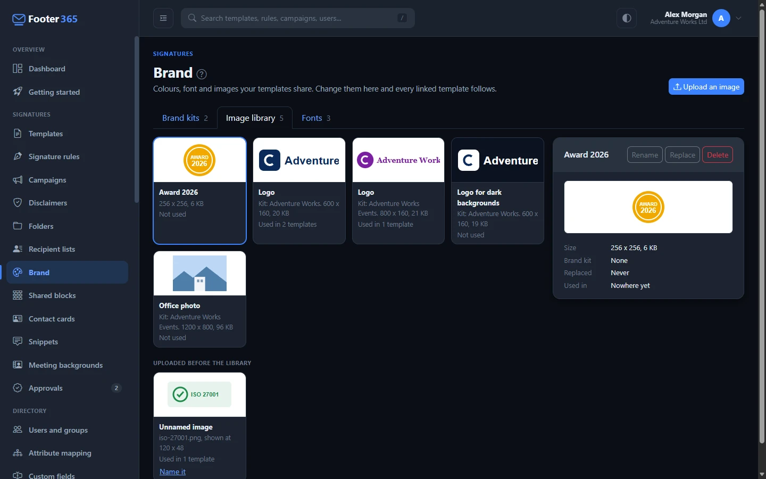Click the Snippets icon

click(x=18, y=342)
